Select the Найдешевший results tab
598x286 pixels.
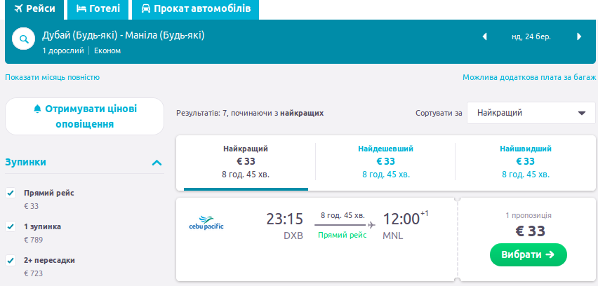pos(385,161)
